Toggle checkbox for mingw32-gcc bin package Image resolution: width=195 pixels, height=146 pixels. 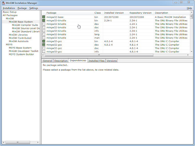point(44,41)
